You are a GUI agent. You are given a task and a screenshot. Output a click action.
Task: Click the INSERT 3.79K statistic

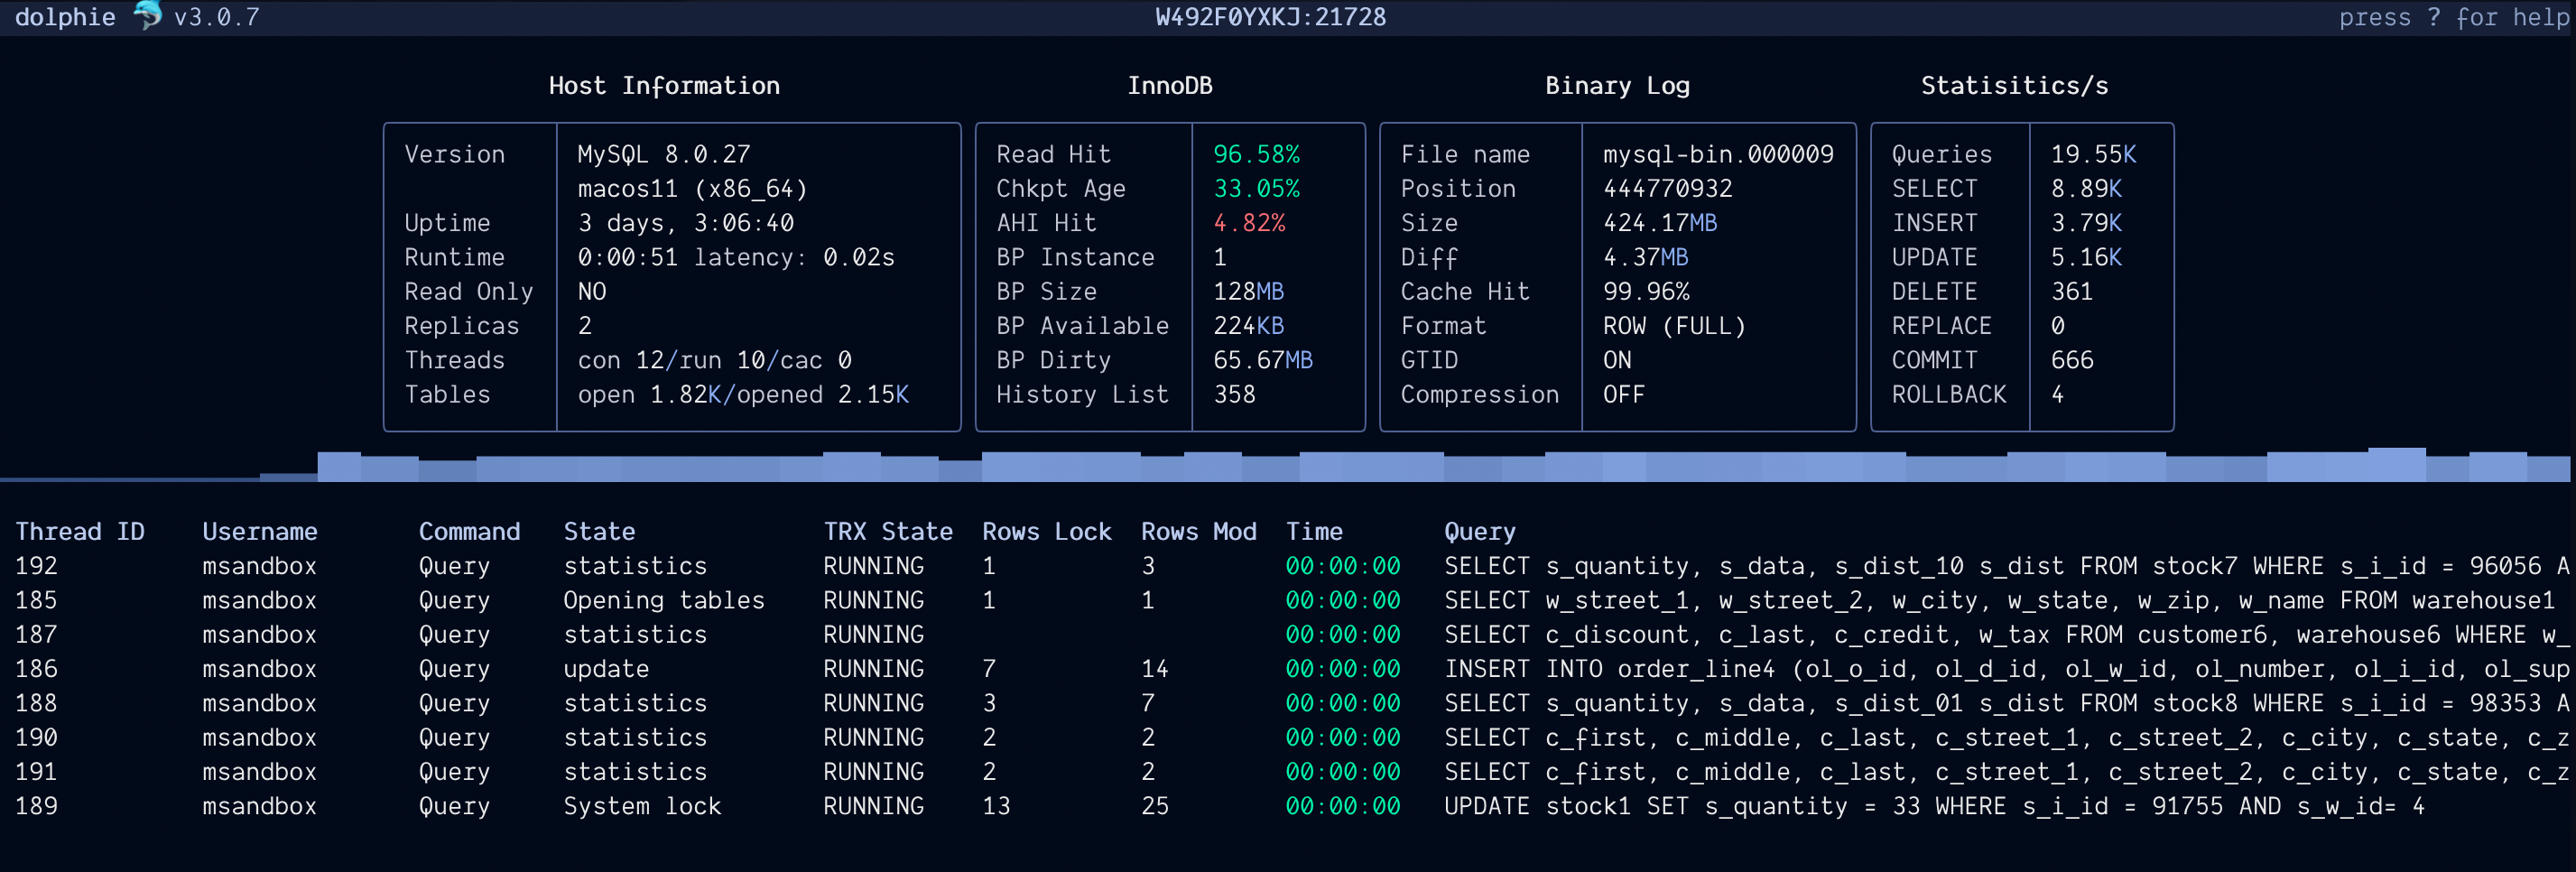[2086, 223]
